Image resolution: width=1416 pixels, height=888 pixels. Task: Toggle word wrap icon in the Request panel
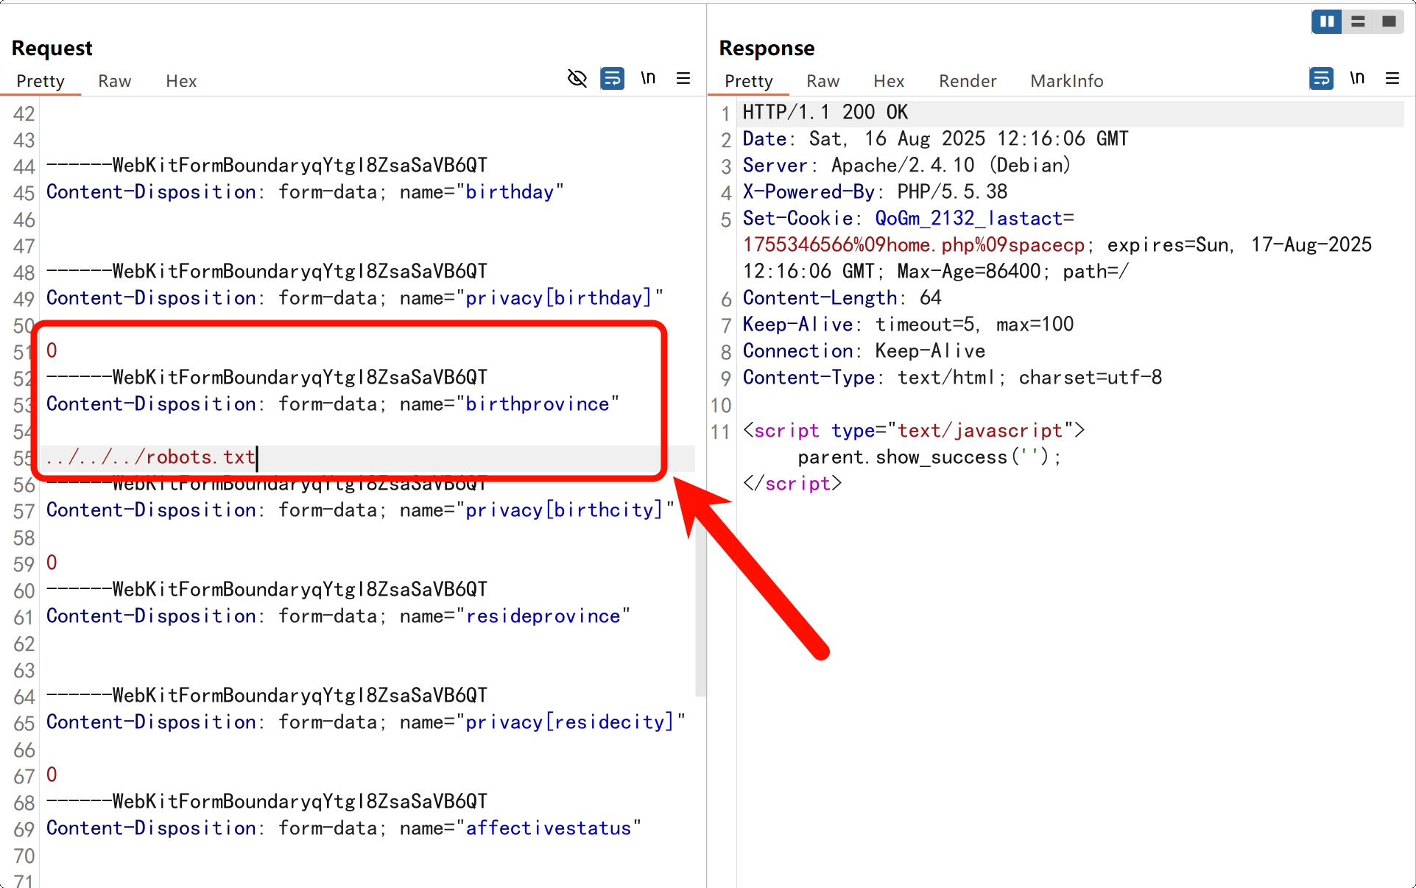click(x=612, y=78)
